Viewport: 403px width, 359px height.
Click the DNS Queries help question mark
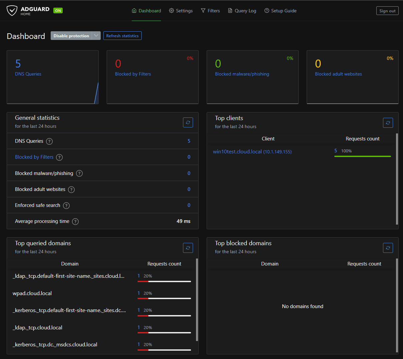pos(49,141)
